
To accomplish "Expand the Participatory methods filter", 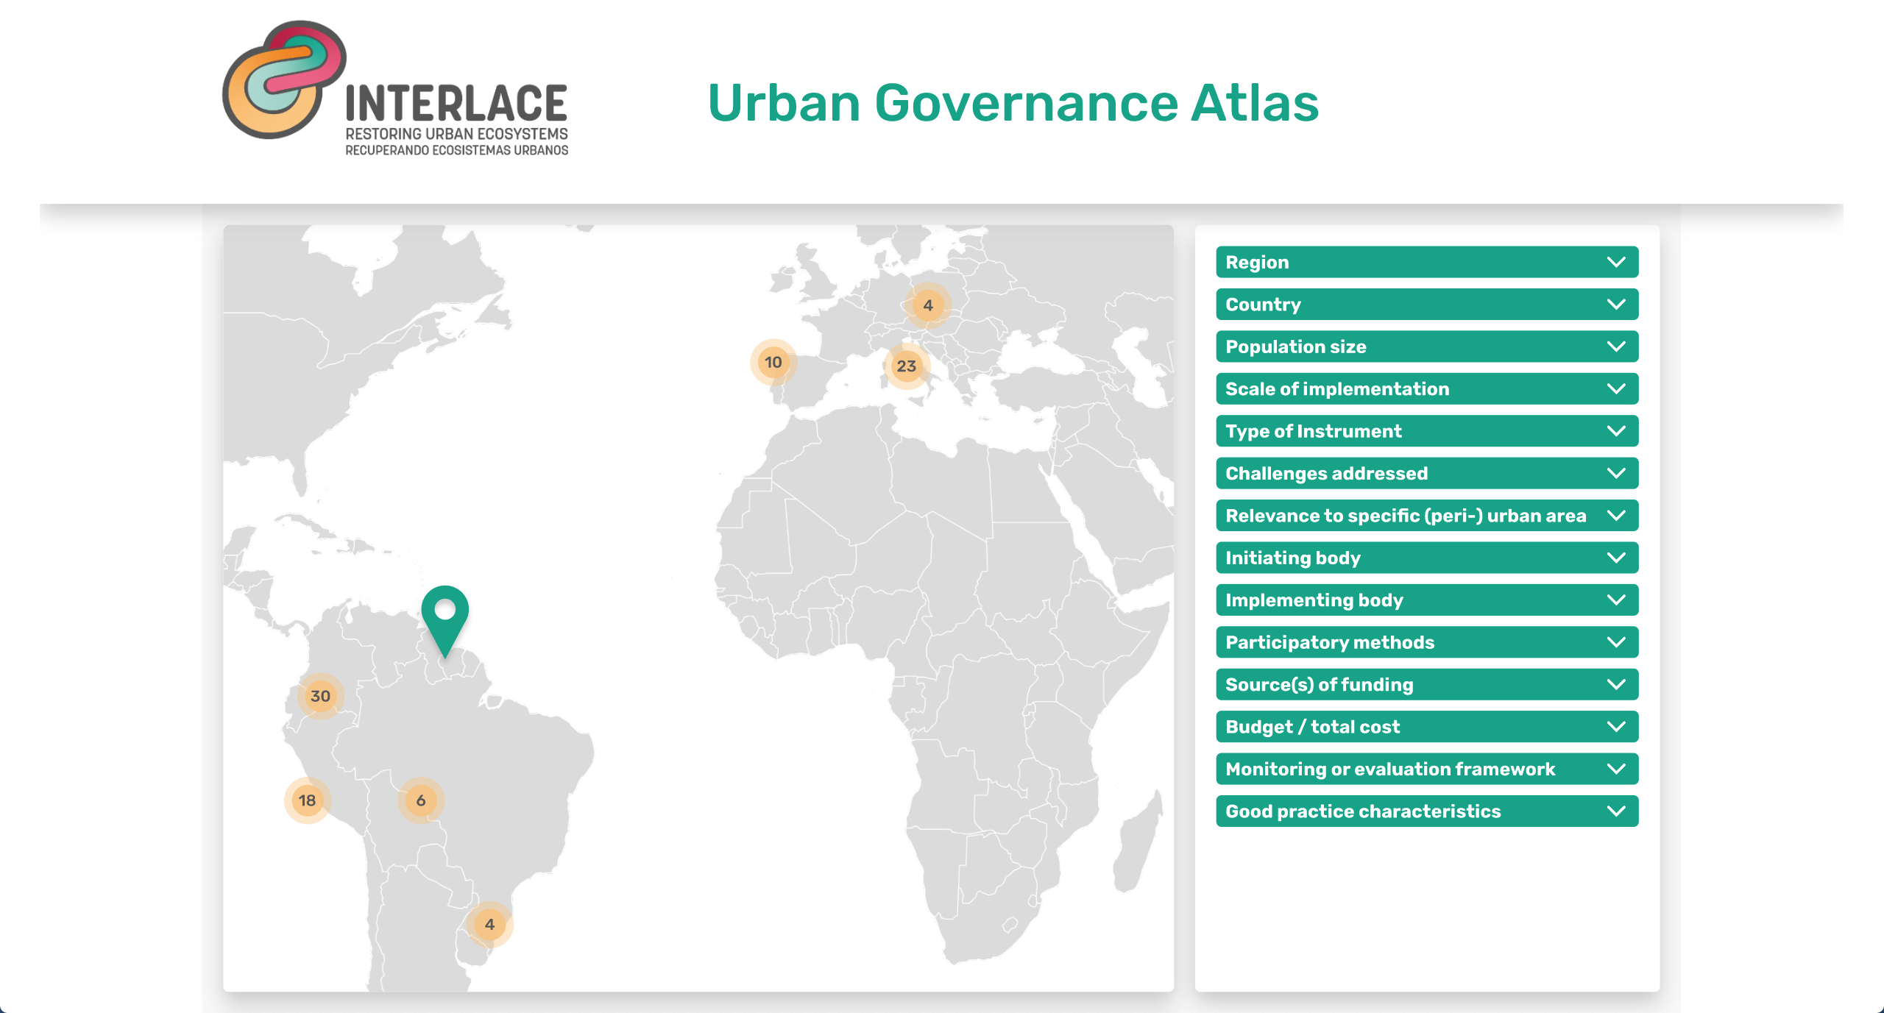I will pos(1426,642).
